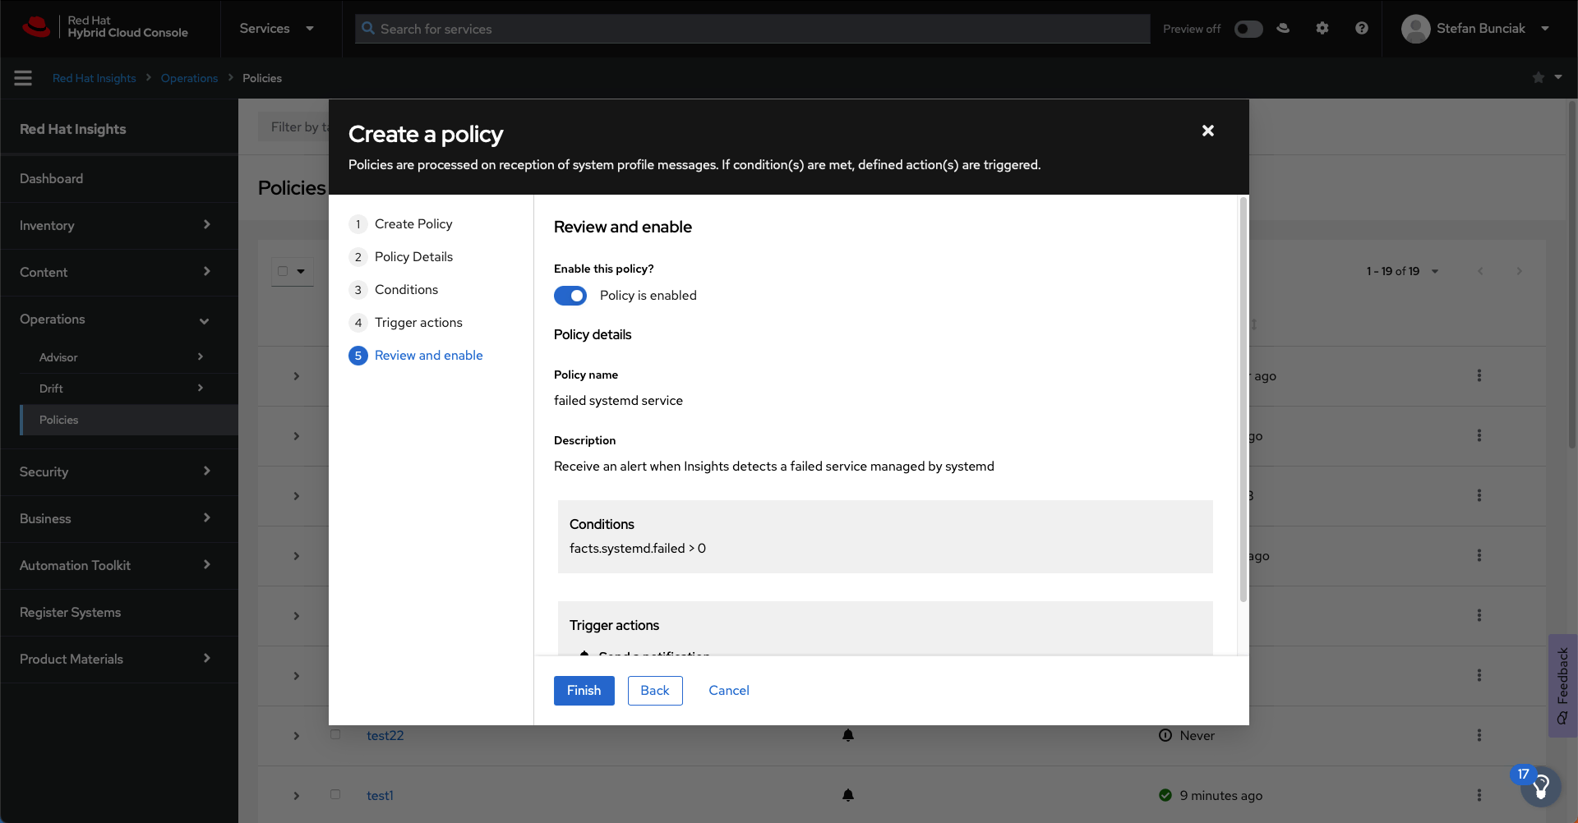Open kebab menu for test1 row
The image size is (1578, 823).
click(x=1479, y=795)
